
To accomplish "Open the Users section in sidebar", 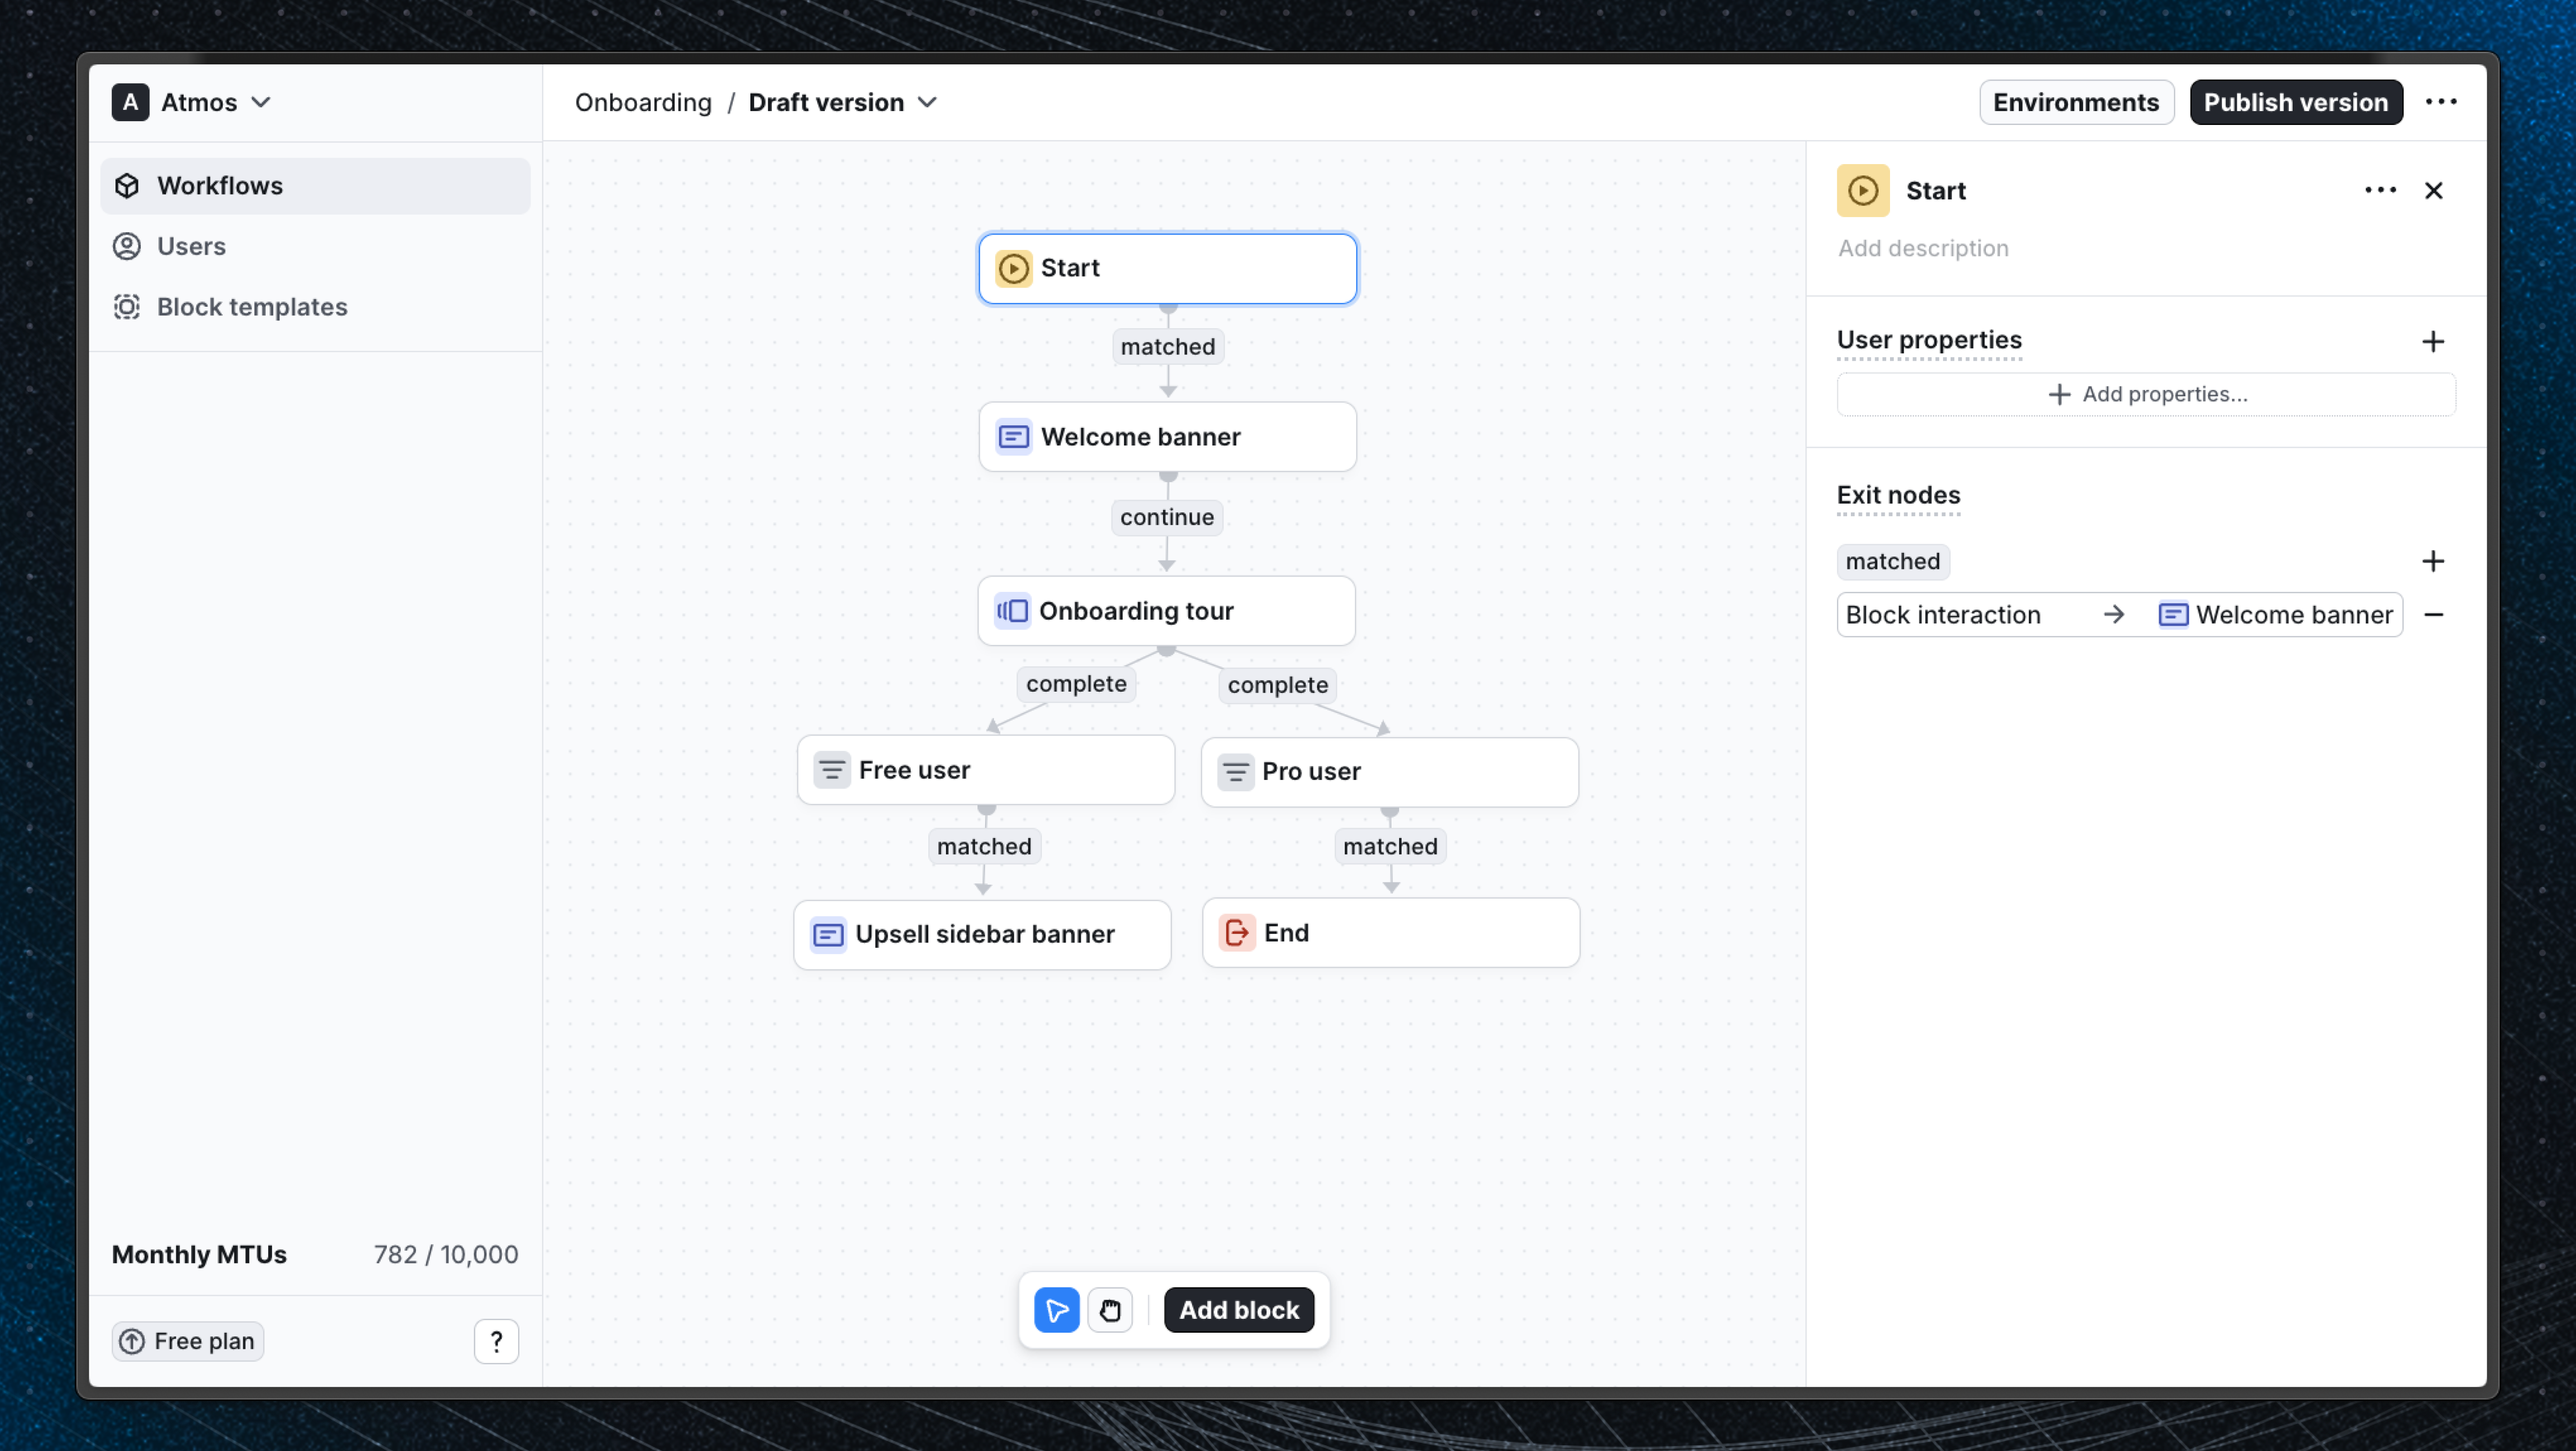I will (191, 246).
